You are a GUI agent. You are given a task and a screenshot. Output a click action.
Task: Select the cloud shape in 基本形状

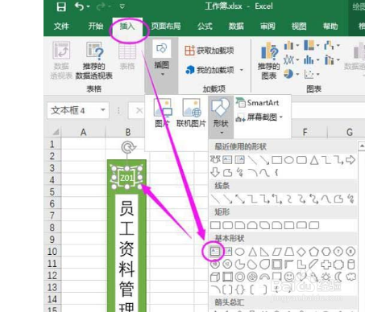coord(350,277)
